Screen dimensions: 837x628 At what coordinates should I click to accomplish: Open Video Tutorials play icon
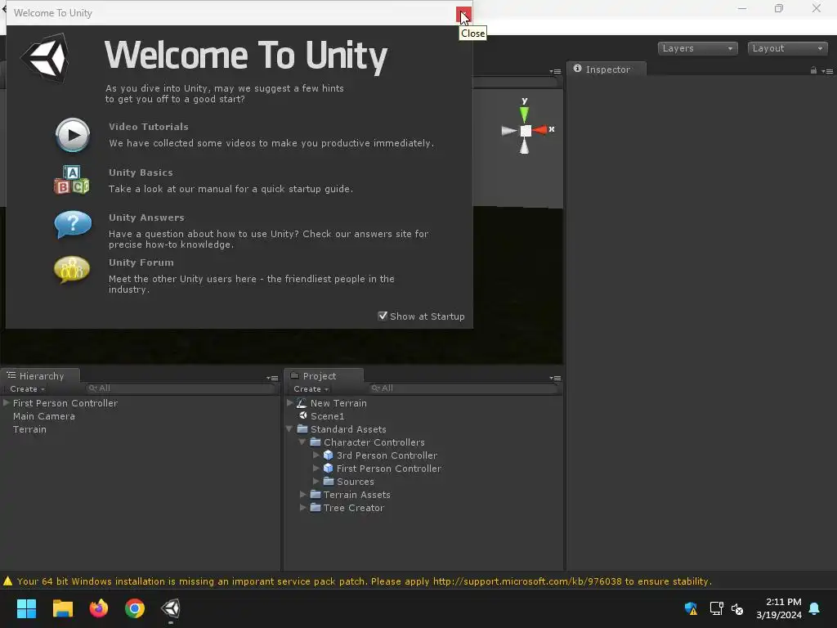[73, 135]
